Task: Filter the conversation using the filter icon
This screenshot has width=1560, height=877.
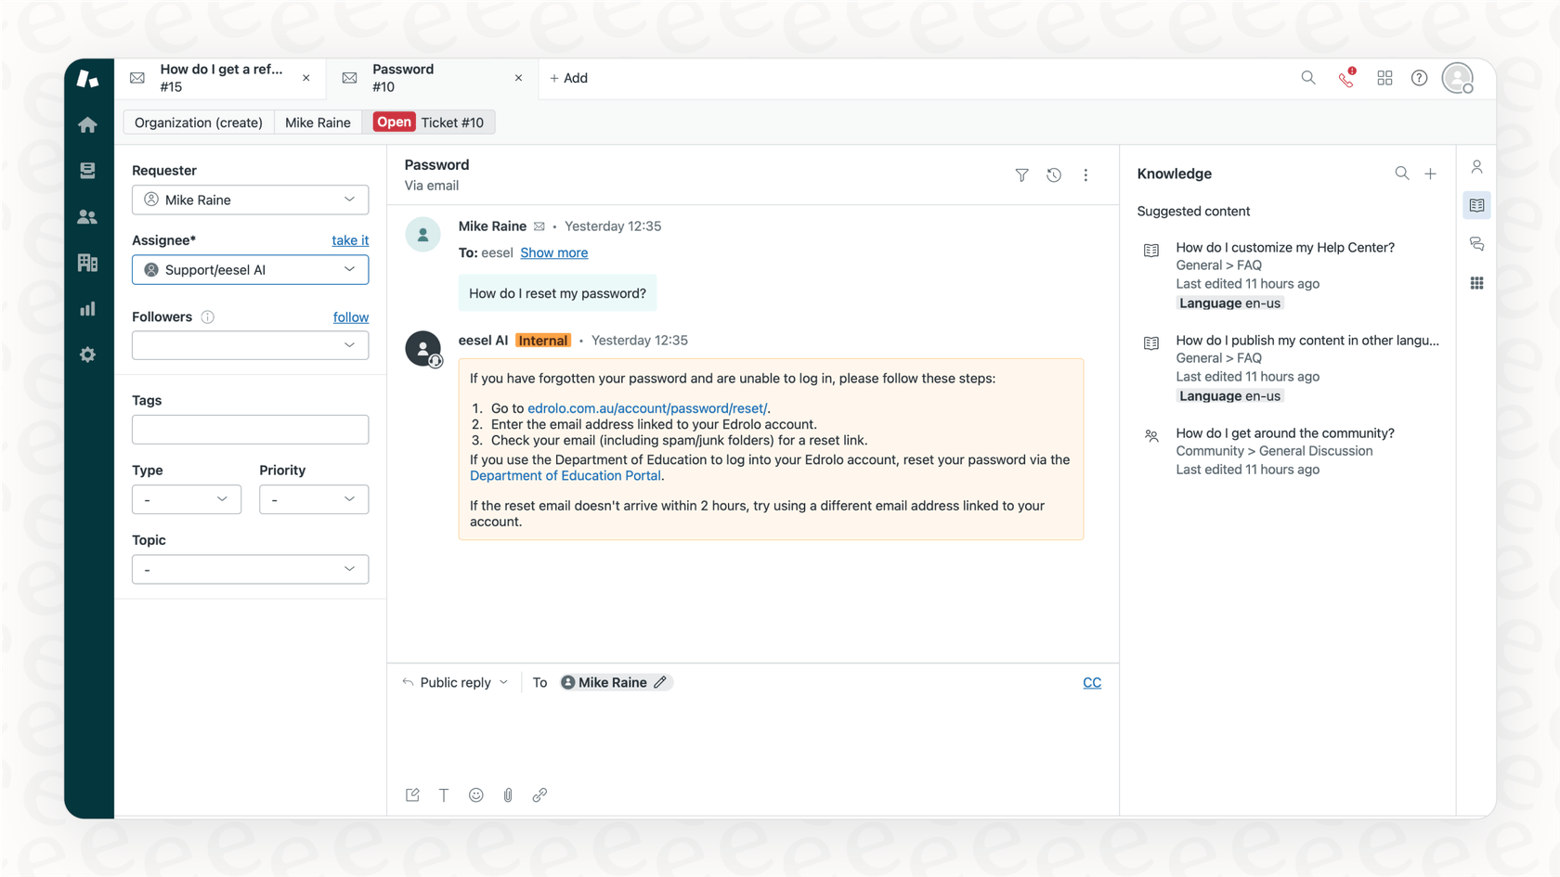Action: [x=1021, y=174]
